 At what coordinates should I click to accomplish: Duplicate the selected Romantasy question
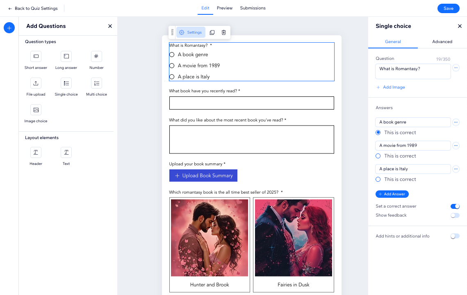click(212, 32)
